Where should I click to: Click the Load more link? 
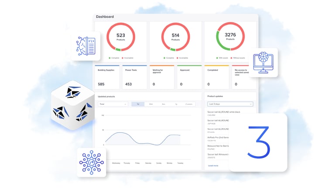tap(213, 165)
